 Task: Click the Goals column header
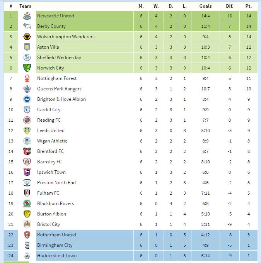coord(205,6)
